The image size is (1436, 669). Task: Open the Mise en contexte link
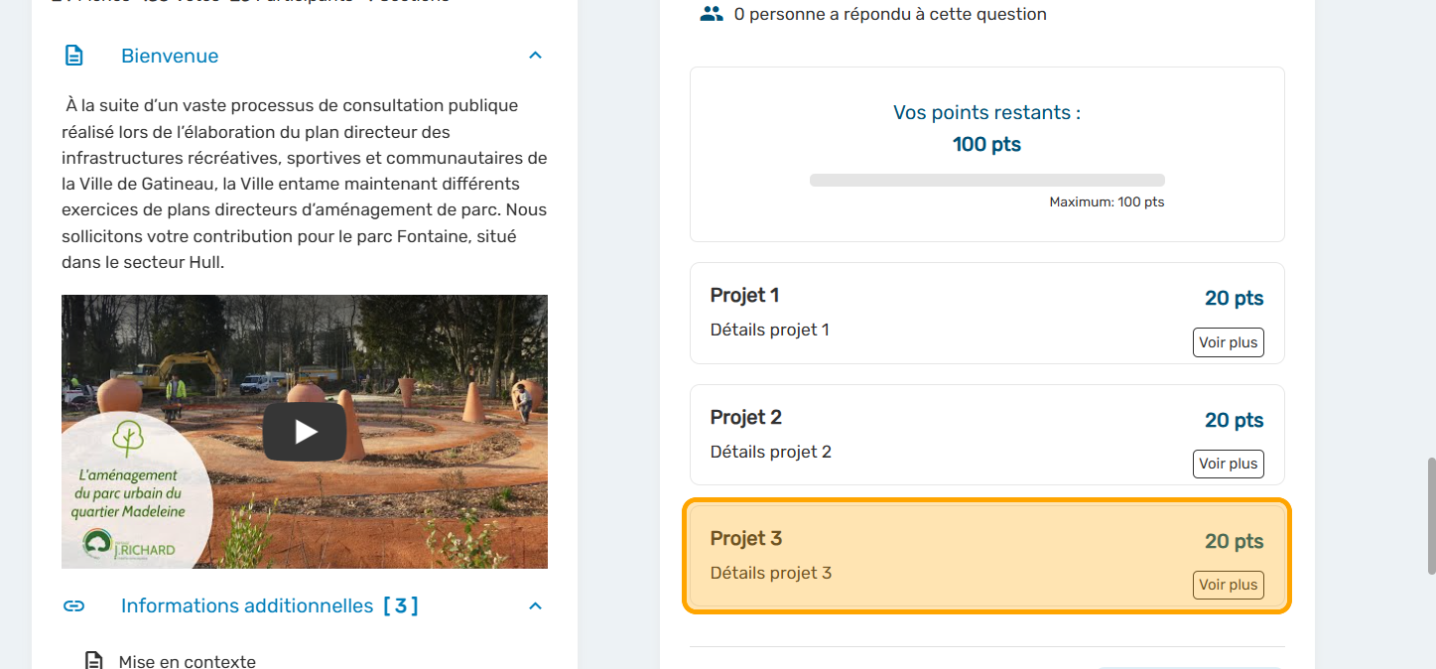[187, 661]
